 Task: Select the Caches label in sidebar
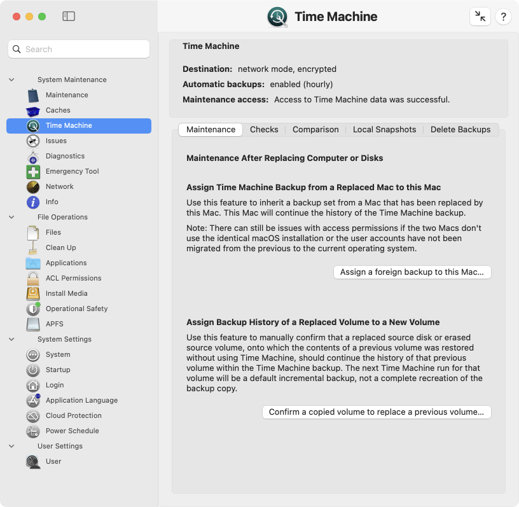[x=58, y=110]
